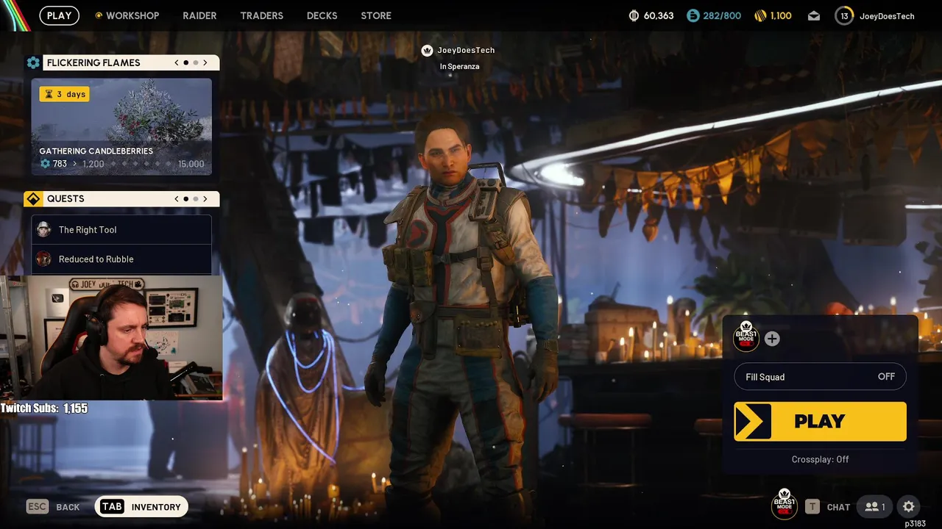
Task: Toggle the Crossplay: Off setting
Action: coord(820,459)
